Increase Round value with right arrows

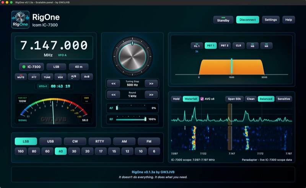click(x=151, y=95)
